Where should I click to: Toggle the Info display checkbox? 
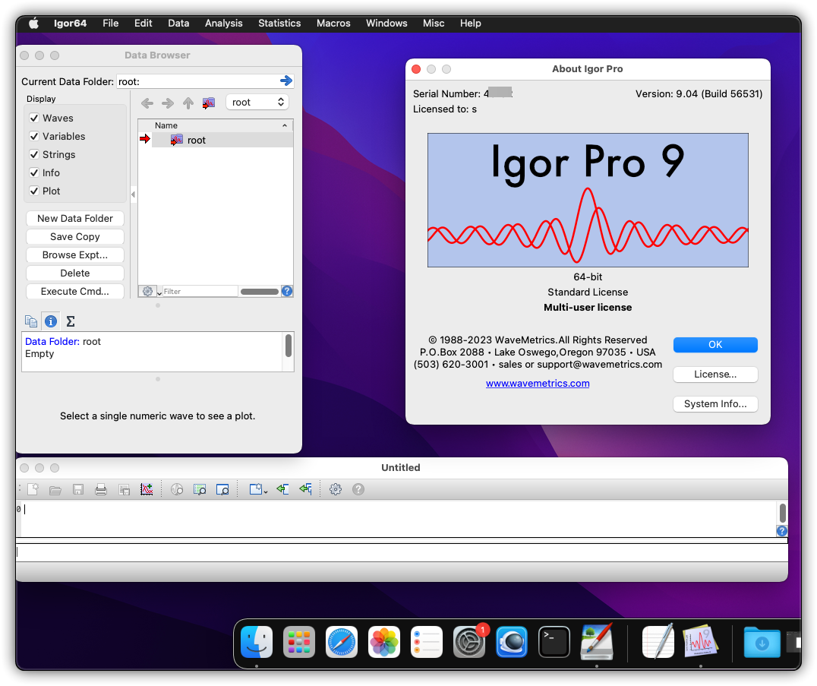[x=34, y=172]
